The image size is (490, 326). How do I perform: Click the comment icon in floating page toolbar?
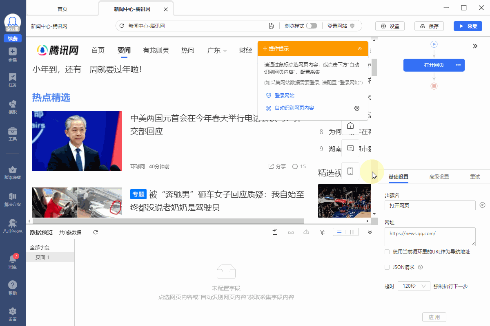(350, 148)
